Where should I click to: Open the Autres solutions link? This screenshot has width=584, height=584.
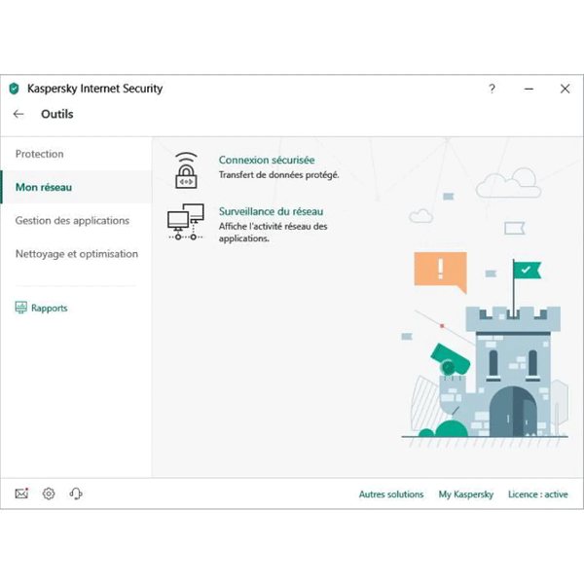click(x=391, y=494)
